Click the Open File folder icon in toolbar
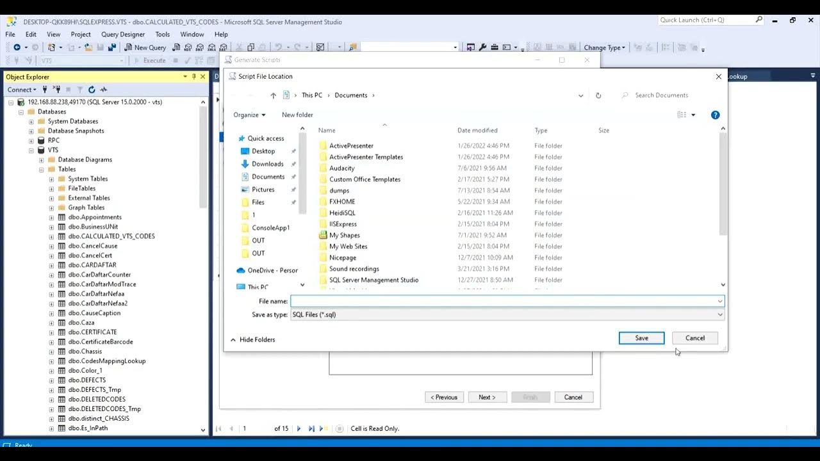The image size is (820, 461). pyautogui.click(x=88, y=47)
